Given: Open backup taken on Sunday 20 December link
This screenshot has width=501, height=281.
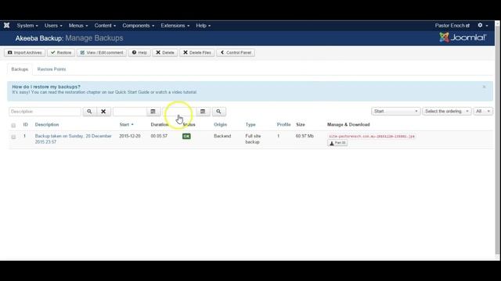Looking at the screenshot, I should point(73,139).
